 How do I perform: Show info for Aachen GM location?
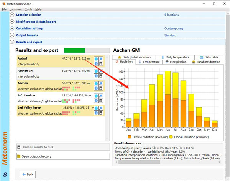tap(96, 76)
